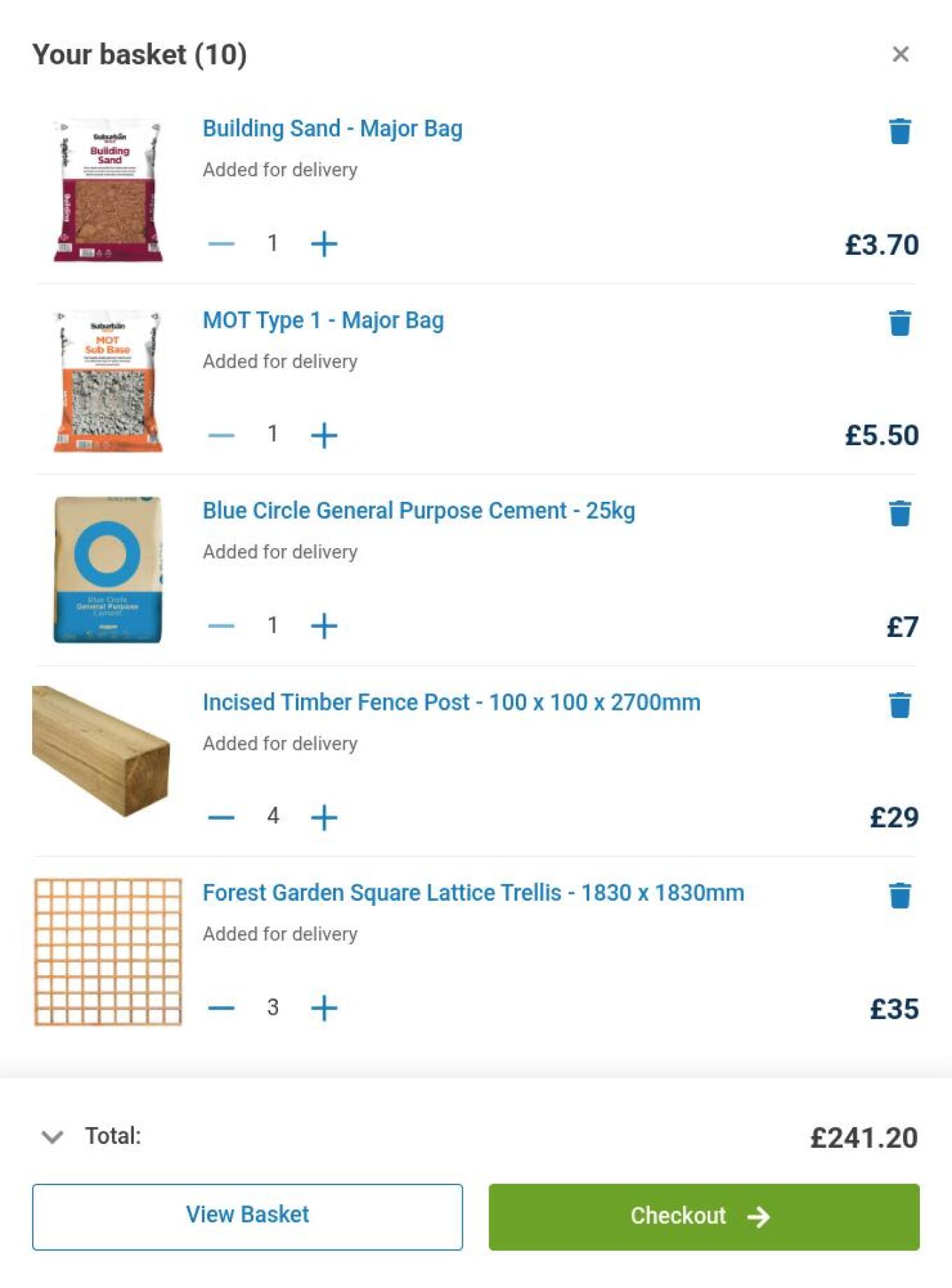This screenshot has height=1288, width=952.
Task: Open Forest Garden Square Lattice Trellis link
Action: click(473, 893)
